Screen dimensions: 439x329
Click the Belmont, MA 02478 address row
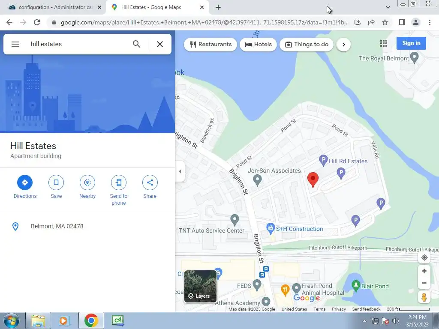click(x=87, y=226)
